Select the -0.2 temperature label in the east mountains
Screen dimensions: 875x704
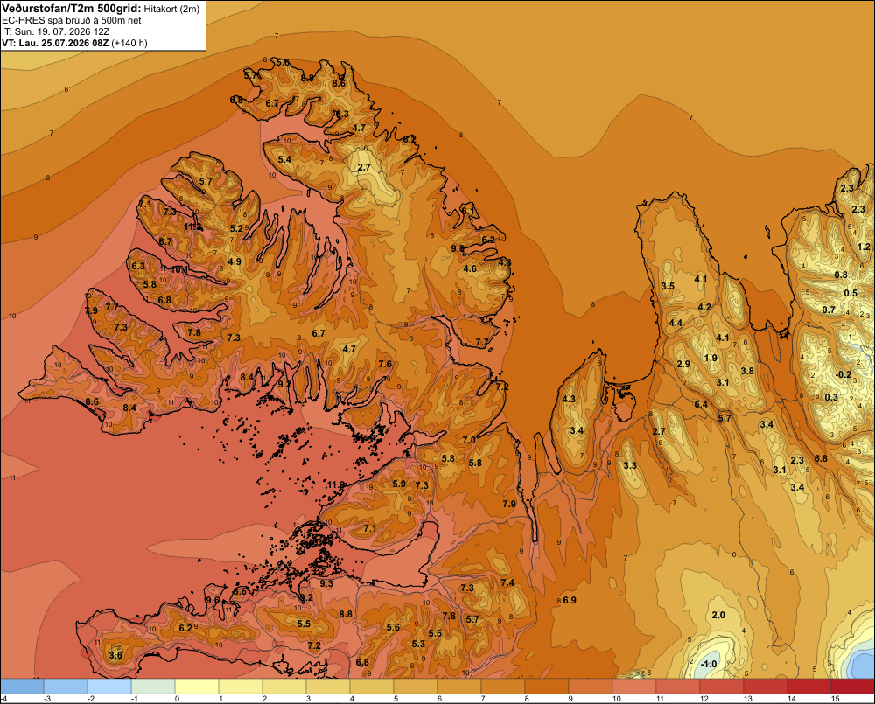[x=843, y=374]
